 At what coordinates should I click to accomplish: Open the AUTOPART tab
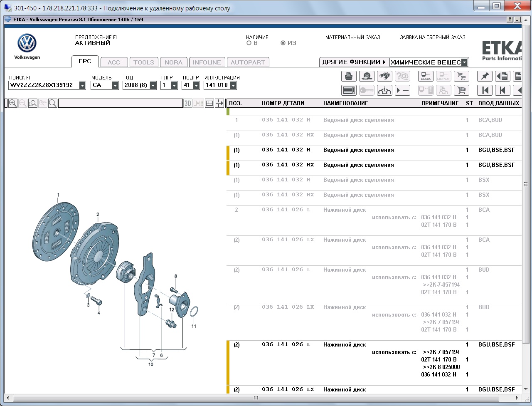(x=248, y=62)
